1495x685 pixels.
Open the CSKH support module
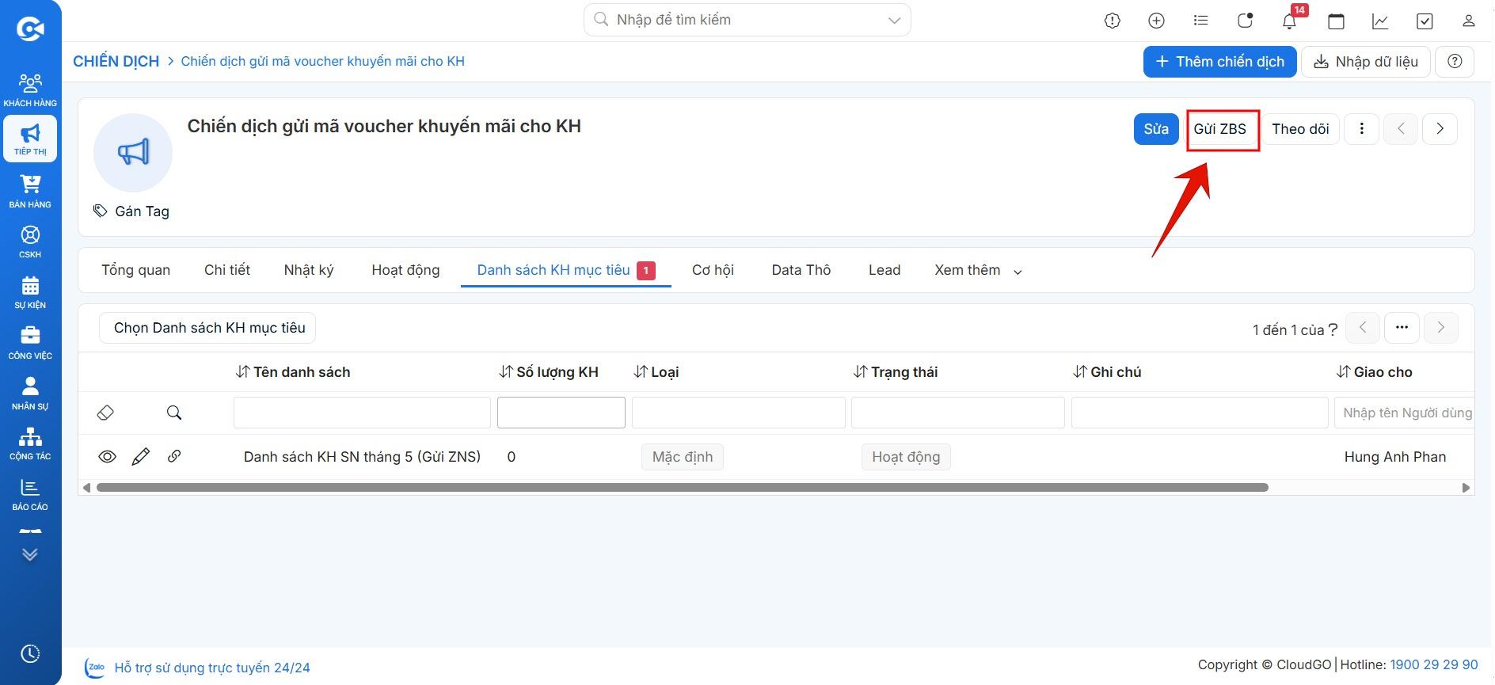tap(30, 242)
